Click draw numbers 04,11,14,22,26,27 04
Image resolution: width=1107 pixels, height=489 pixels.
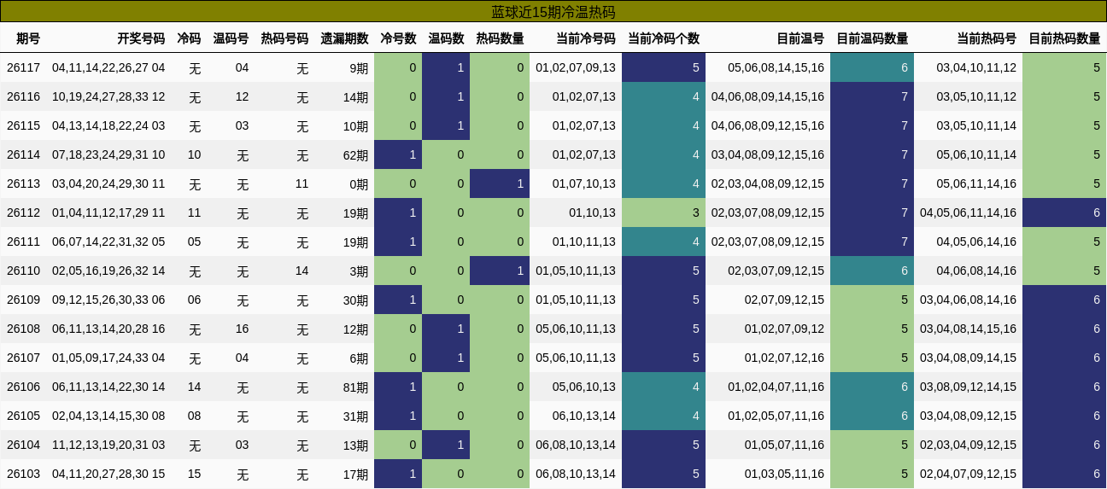(x=108, y=67)
